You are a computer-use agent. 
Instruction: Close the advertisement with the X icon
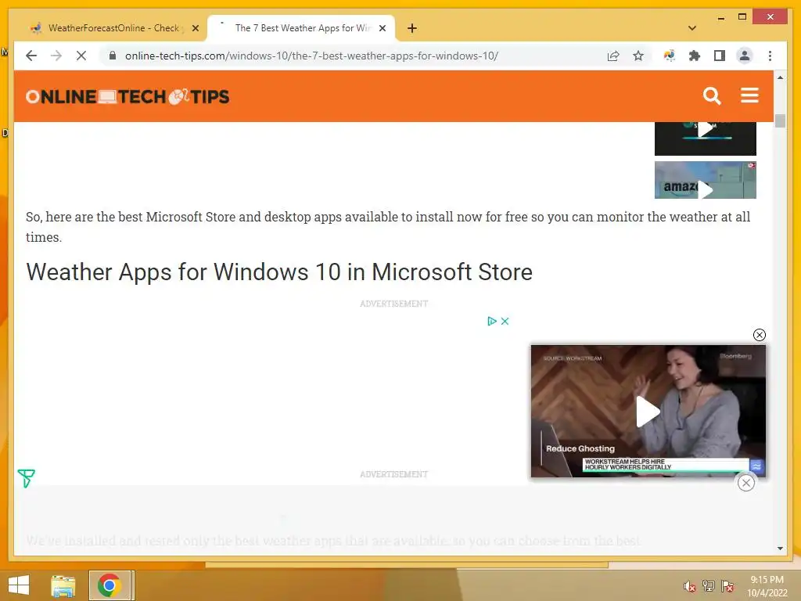point(505,321)
